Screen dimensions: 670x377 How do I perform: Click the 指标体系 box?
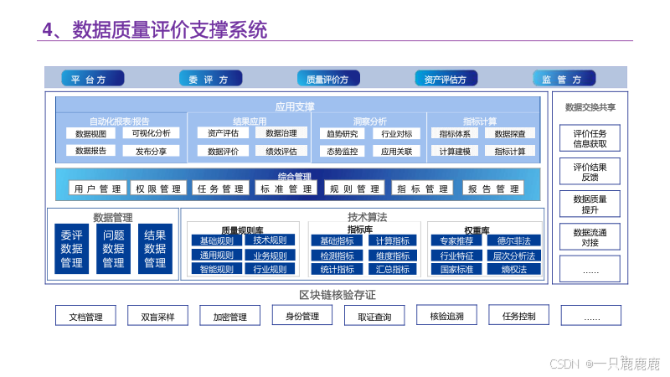(x=455, y=134)
